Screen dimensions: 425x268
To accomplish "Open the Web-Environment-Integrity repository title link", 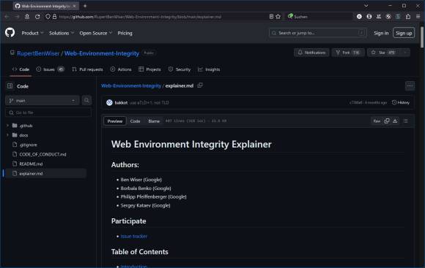I will coord(102,53).
